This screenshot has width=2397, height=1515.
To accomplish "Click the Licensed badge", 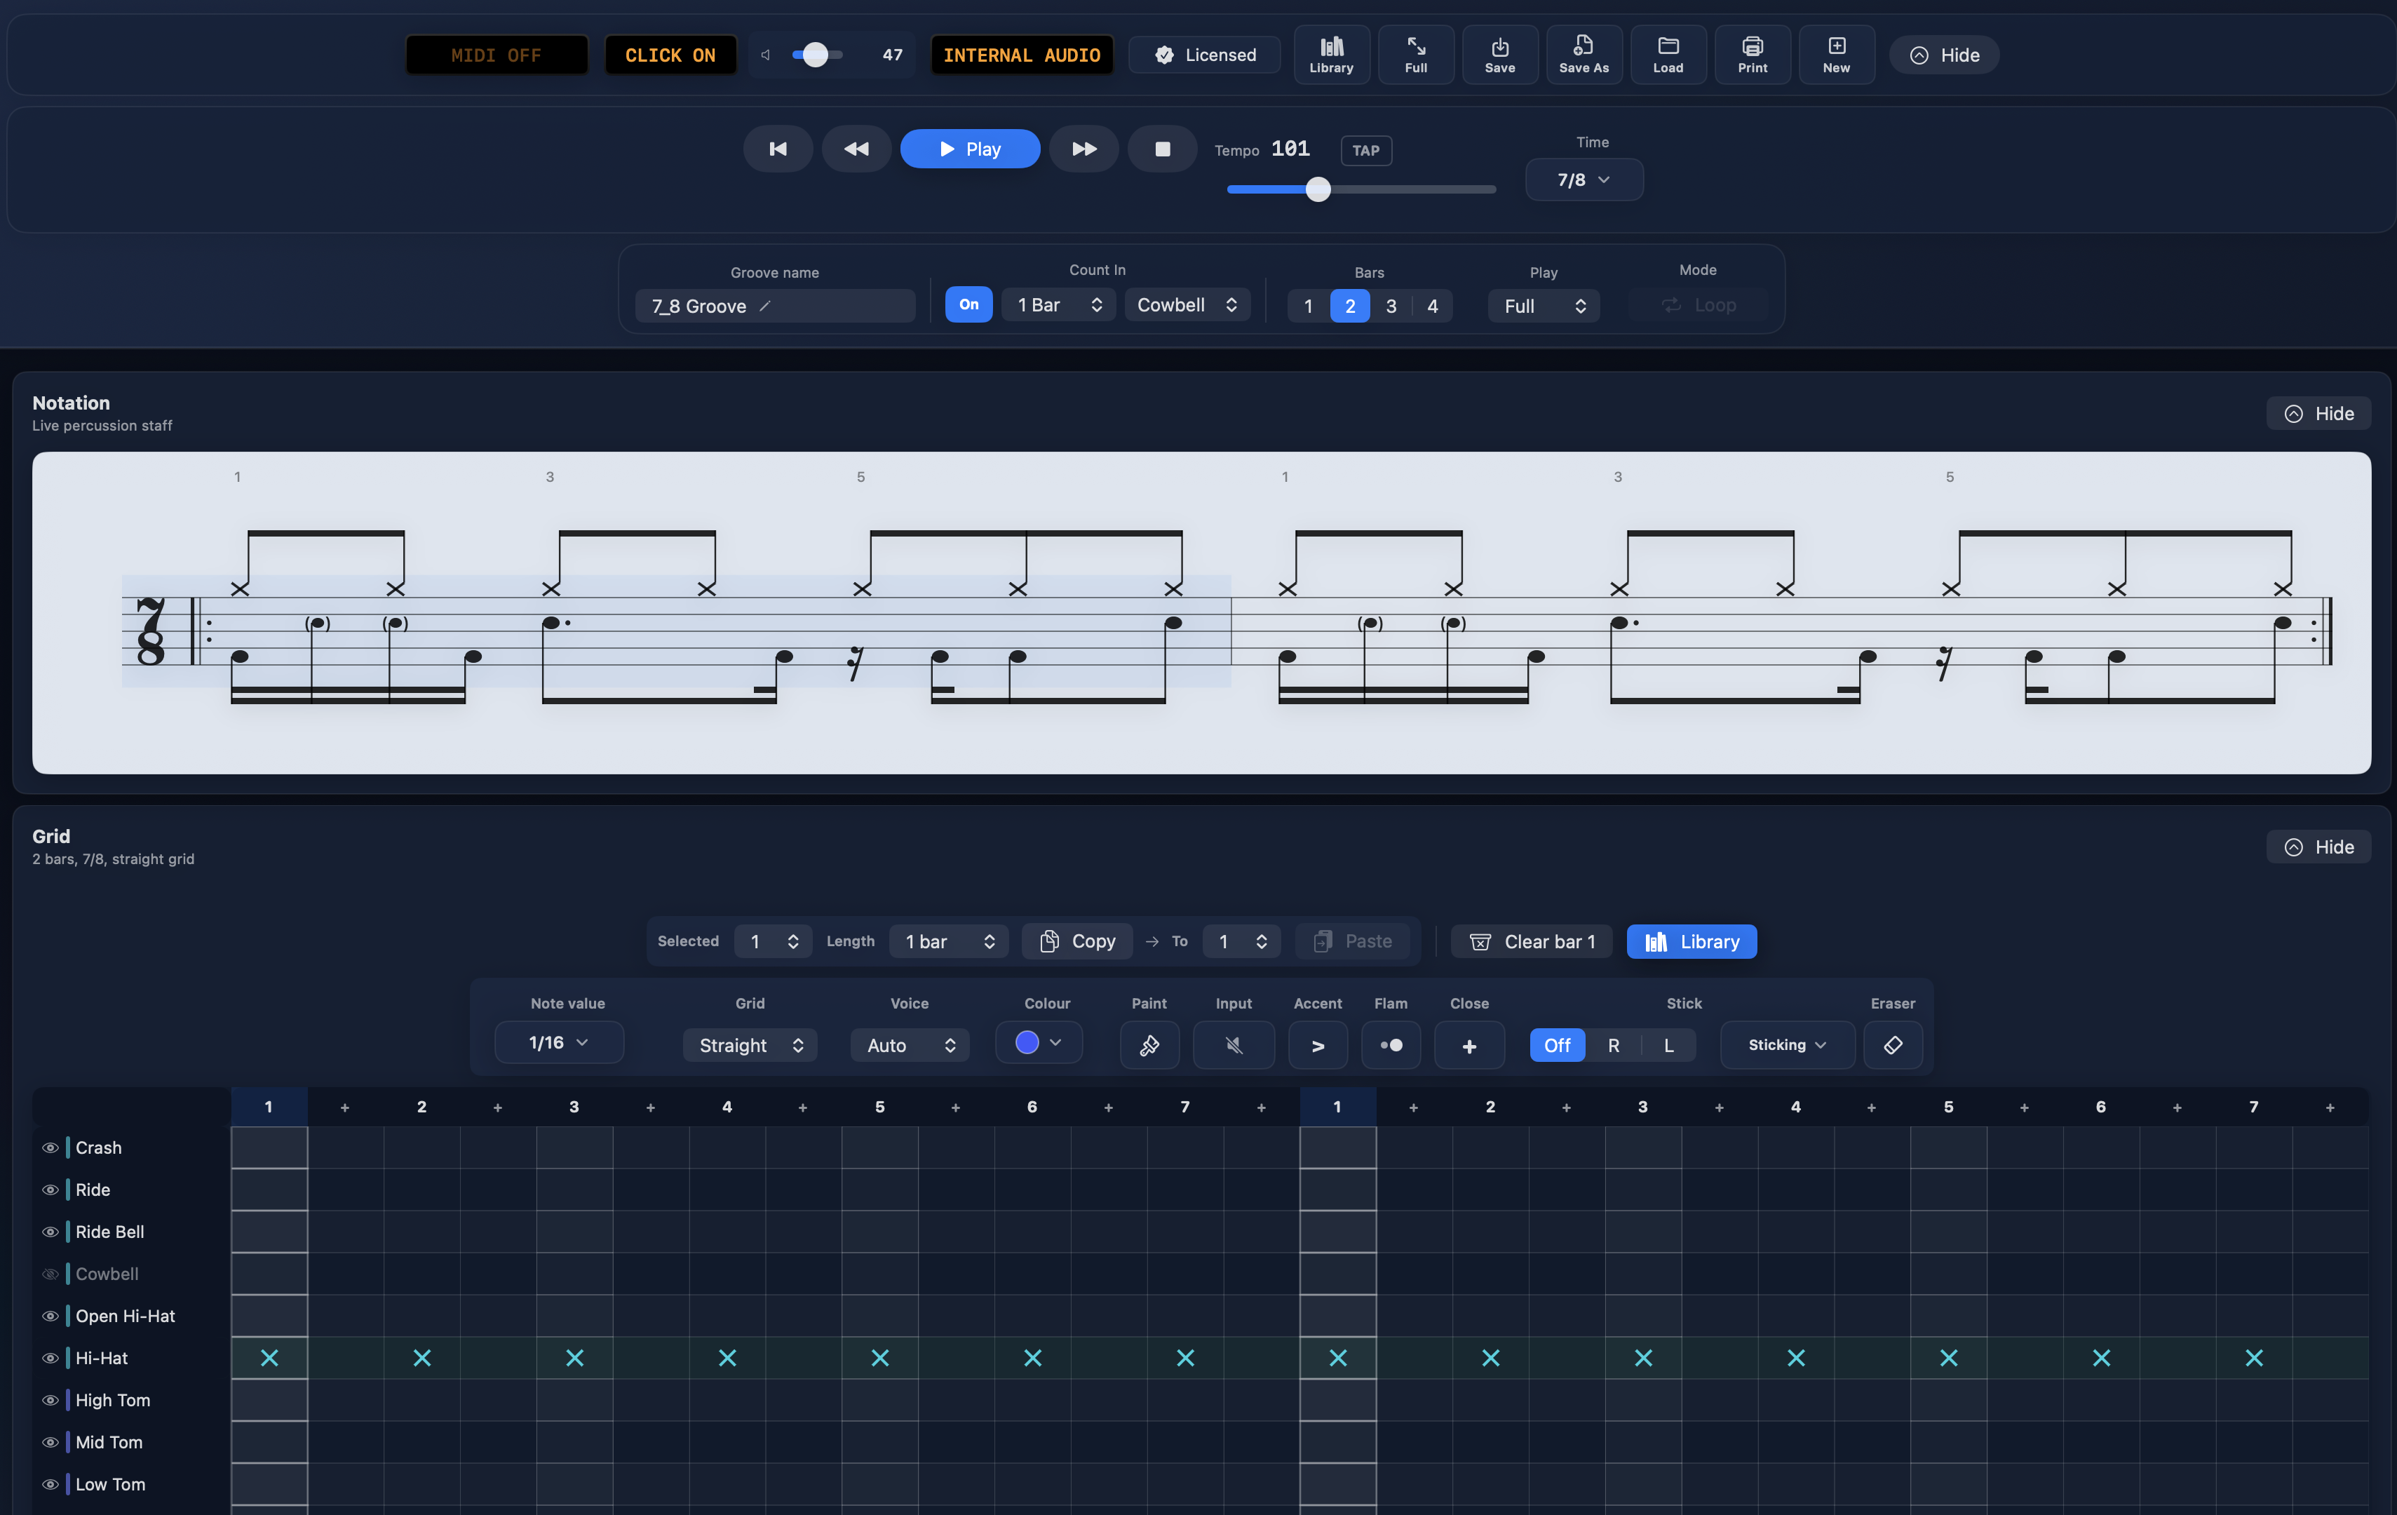I will [x=1205, y=55].
